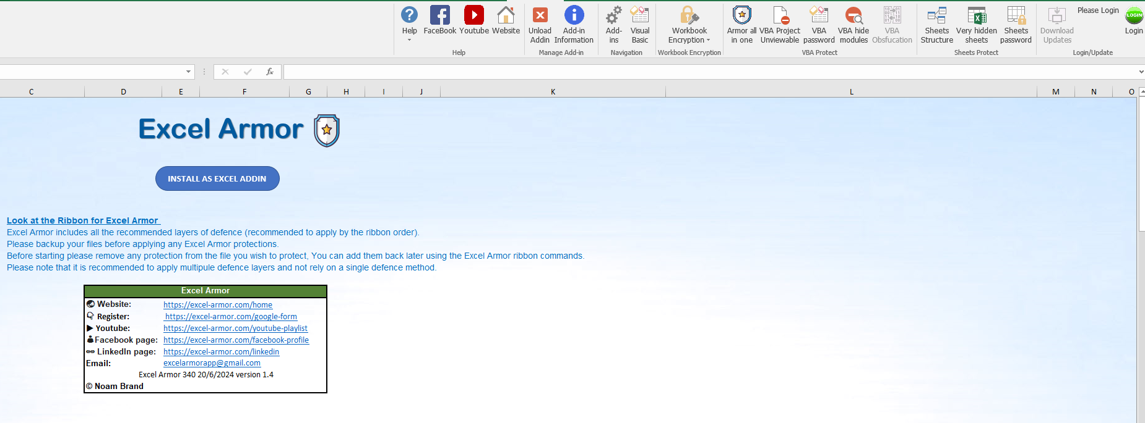Apply VBA Project Unviewable
Image resolution: width=1145 pixels, height=423 pixels.
780,25
